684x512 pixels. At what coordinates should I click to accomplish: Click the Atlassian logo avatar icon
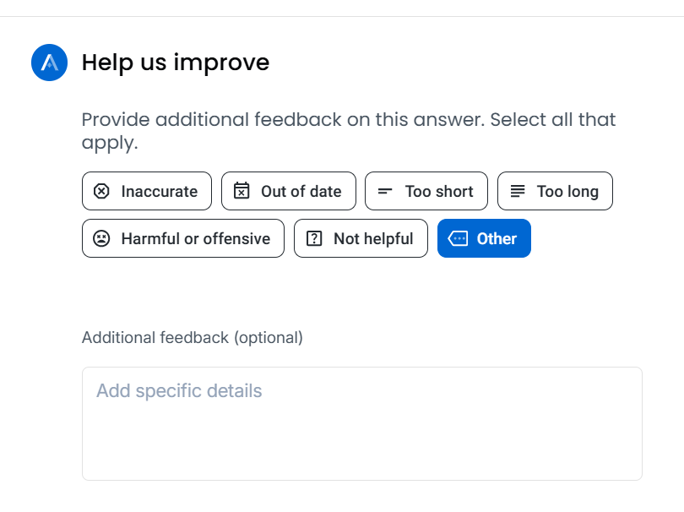(x=49, y=63)
